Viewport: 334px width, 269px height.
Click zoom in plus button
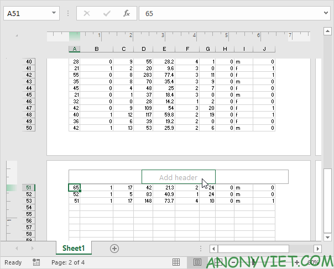pos(297,262)
